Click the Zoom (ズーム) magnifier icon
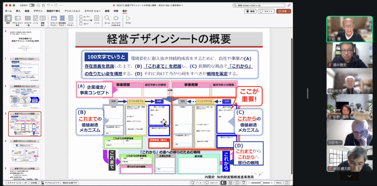Screen dimensions: 377x186 [x=107, y=19]
